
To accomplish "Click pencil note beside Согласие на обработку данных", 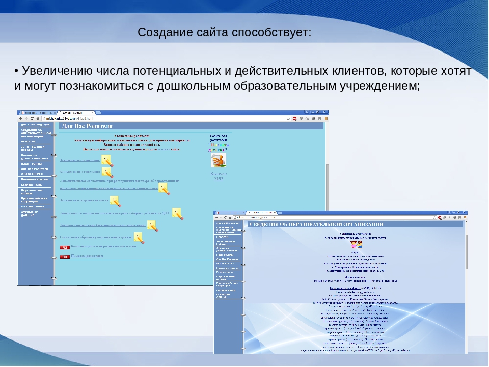I will pyautogui.click(x=139, y=238).
